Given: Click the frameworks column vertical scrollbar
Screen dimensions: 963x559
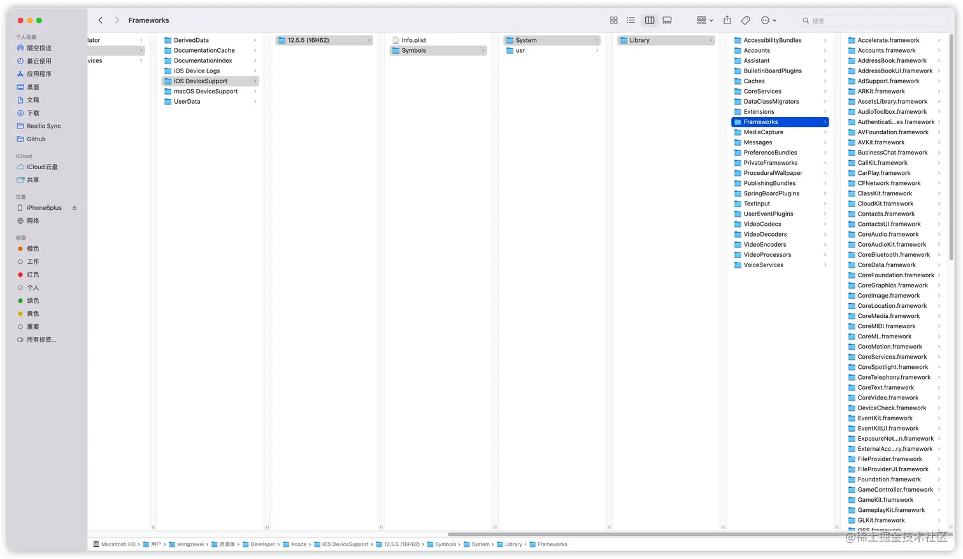Looking at the screenshot, I should click(x=952, y=146).
